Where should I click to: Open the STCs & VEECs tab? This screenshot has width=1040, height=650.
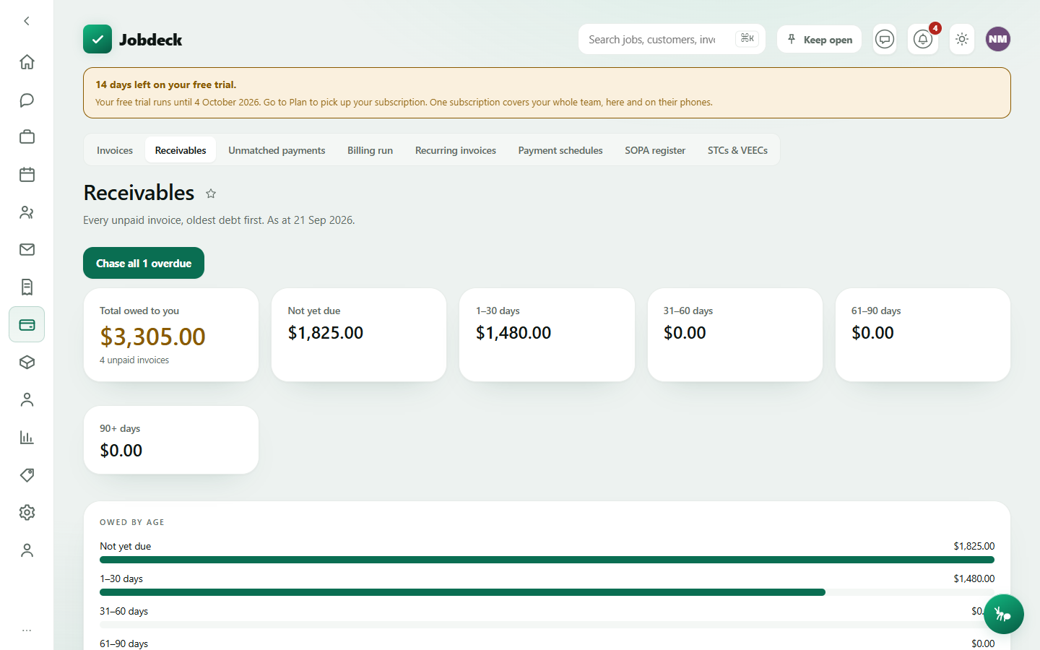click(x=737, y=150)
